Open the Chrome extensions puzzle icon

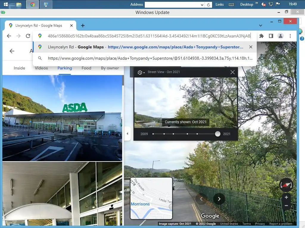click(262, 36)
